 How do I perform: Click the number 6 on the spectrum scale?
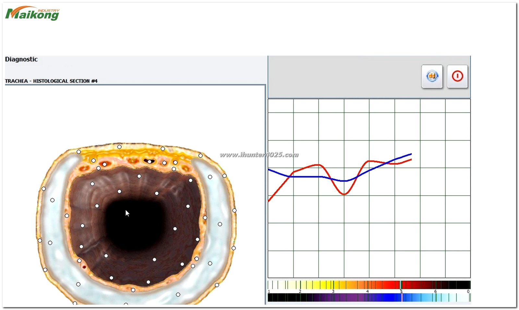tap(435, 292)
